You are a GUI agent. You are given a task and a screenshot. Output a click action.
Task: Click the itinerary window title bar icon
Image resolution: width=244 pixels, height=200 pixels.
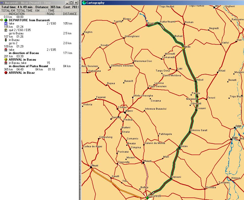(2, 3)
